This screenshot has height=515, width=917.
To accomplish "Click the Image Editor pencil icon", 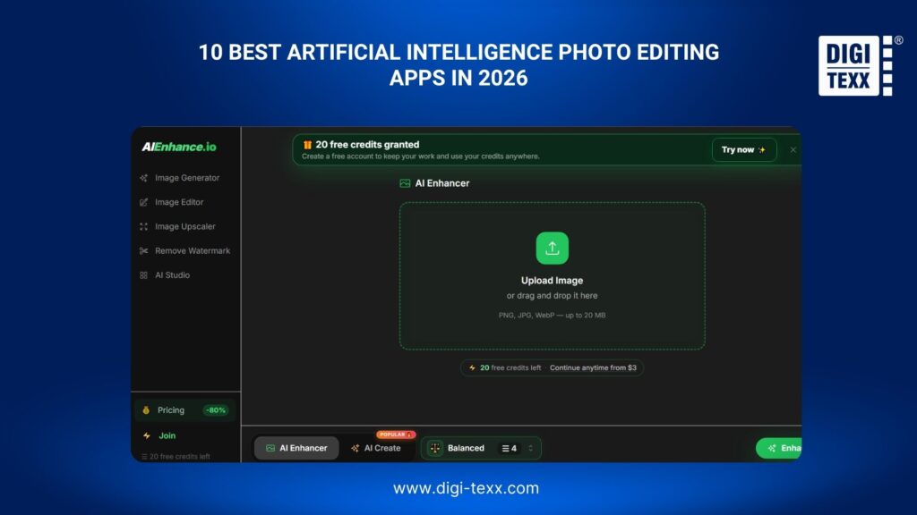I will [144, 202].
